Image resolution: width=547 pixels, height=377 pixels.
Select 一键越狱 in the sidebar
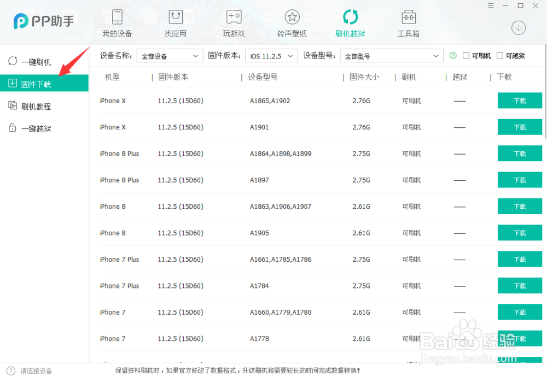point(36,128)
